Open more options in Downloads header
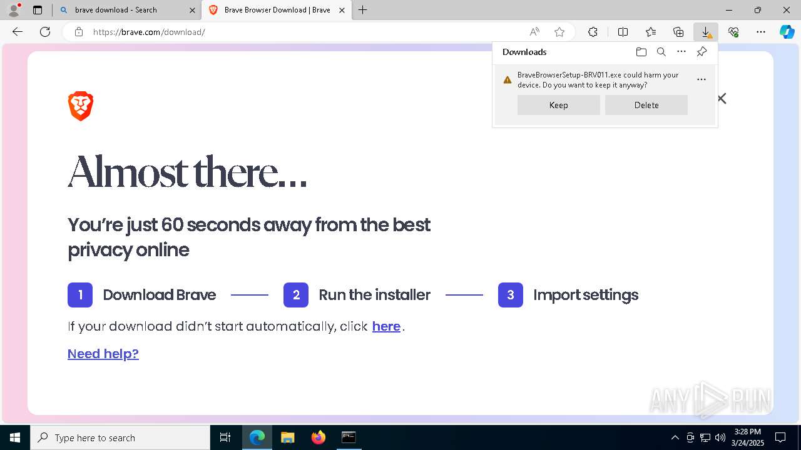This screenshot has height=450, width=801. pyautogui.click(x=681, y=52)
